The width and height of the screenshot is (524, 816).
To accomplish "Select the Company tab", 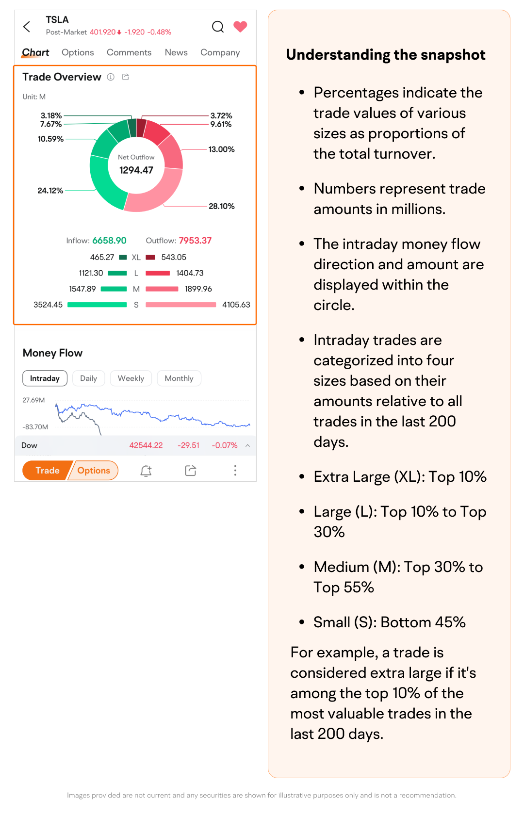I will tap(220, 52).
